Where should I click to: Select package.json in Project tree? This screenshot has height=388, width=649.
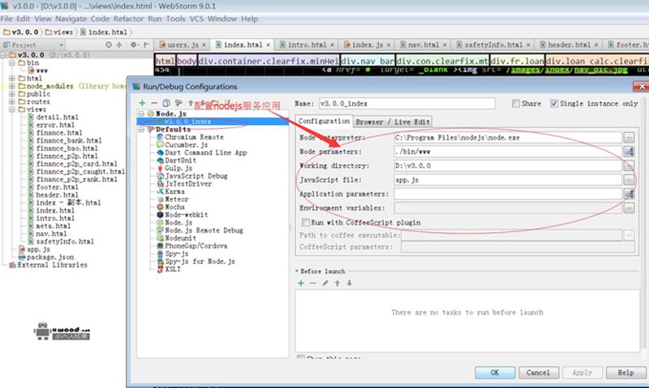tap(46, 257)
